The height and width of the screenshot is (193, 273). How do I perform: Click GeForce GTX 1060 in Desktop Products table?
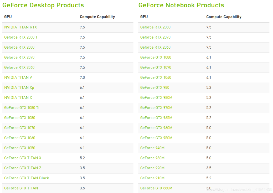point(20,138)
